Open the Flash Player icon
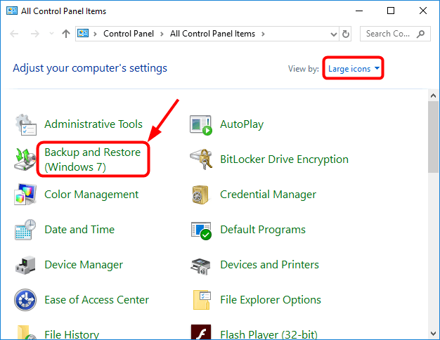440x340 pixels. pos(201,332)
